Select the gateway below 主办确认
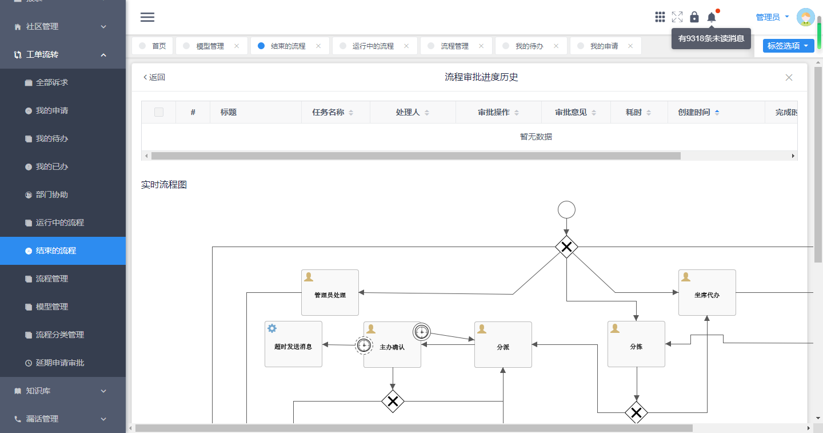Image resolution: width=823 pixels, height=433 pixels. pyautogui.click(x=393, y=402)
